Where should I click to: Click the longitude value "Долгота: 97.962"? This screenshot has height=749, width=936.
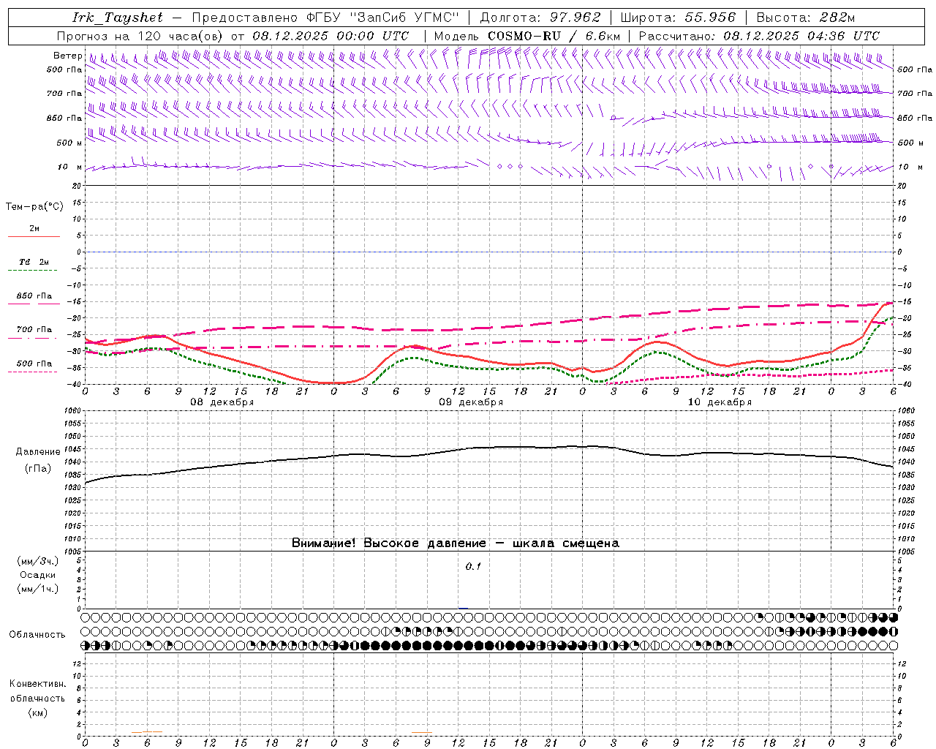pyautogui.click(x=540, y=18)
